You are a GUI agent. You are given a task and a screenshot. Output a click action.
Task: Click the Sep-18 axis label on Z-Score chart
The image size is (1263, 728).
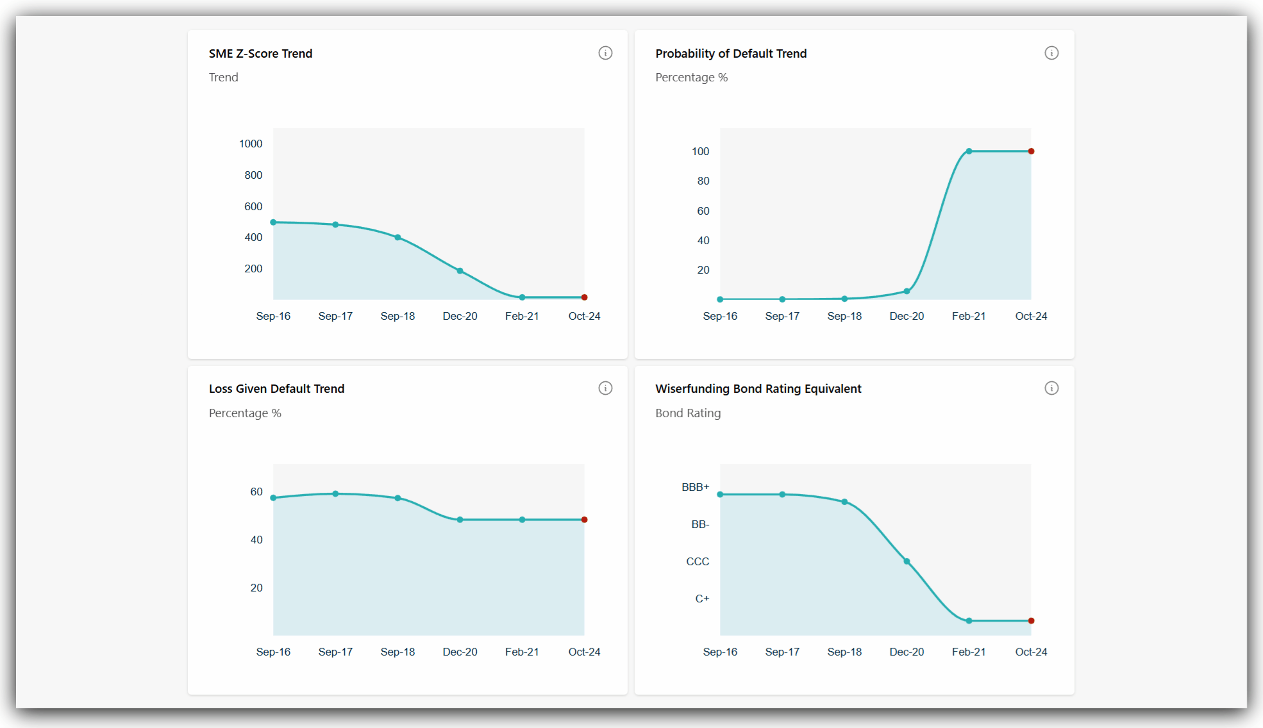tap(397, 315)
